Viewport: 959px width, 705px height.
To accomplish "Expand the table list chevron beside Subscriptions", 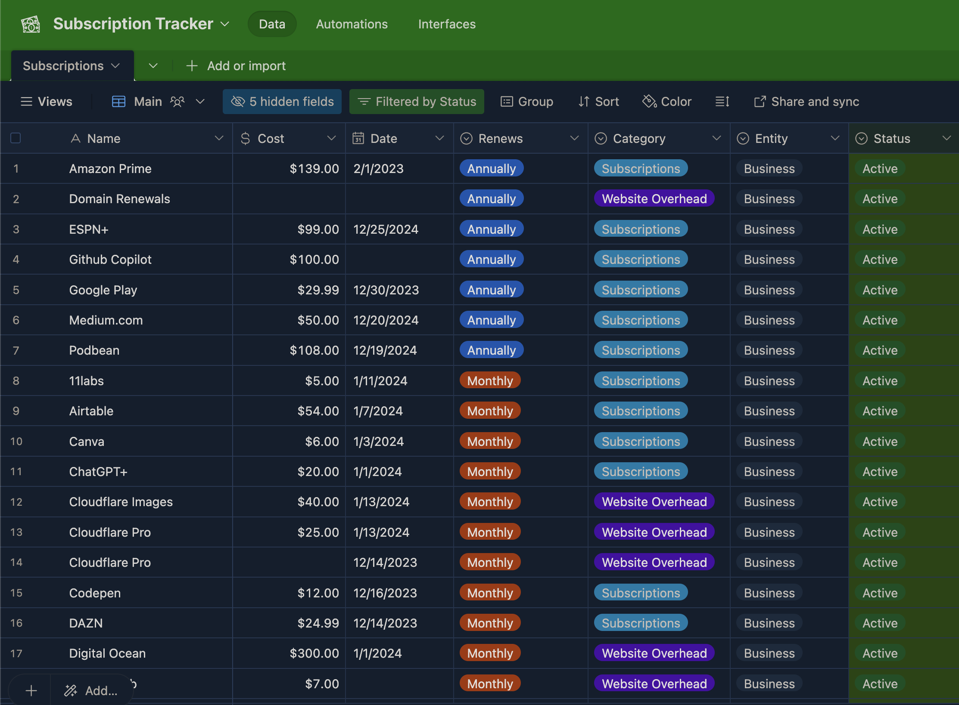I will pos(153,66).
